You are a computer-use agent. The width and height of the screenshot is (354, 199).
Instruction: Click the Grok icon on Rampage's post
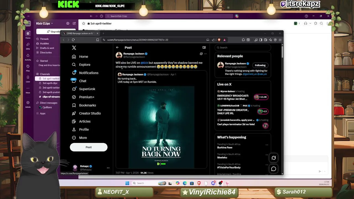pyautogui.click(x=201, y=54)
